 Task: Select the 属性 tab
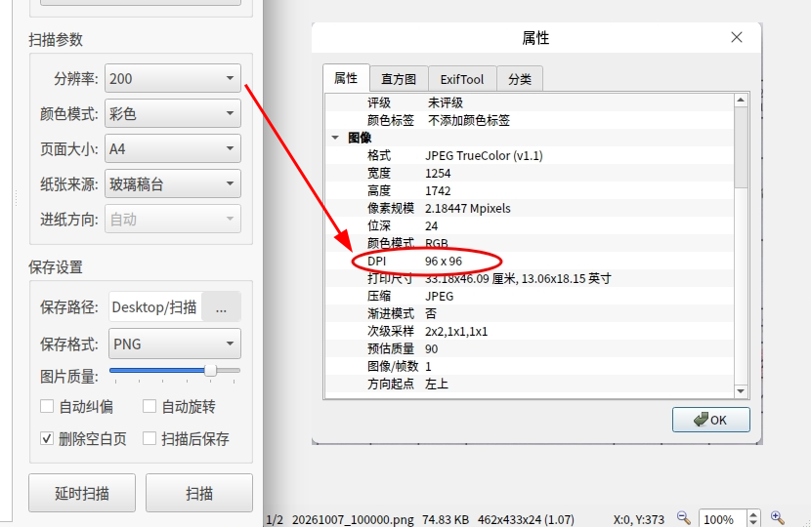point(346,78)
